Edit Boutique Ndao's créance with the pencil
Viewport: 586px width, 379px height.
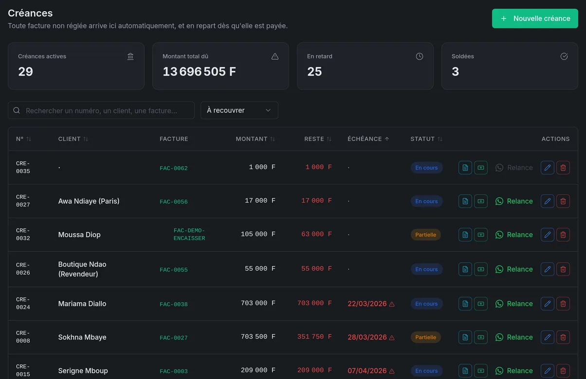[x=548, y=269]
